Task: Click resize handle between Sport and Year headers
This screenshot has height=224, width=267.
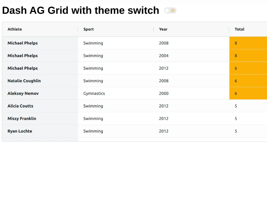Action: [154, 29]
